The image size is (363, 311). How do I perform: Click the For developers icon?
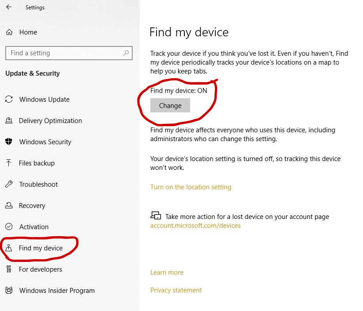point(9,269)
